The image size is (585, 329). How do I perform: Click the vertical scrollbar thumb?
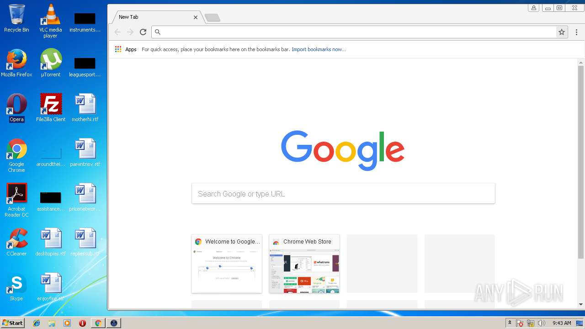pyautogui.click(x=581, y=162)
